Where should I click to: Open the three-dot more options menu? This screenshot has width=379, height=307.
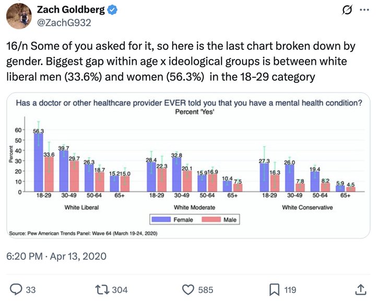pyautogui.click(x=364, y=10)
